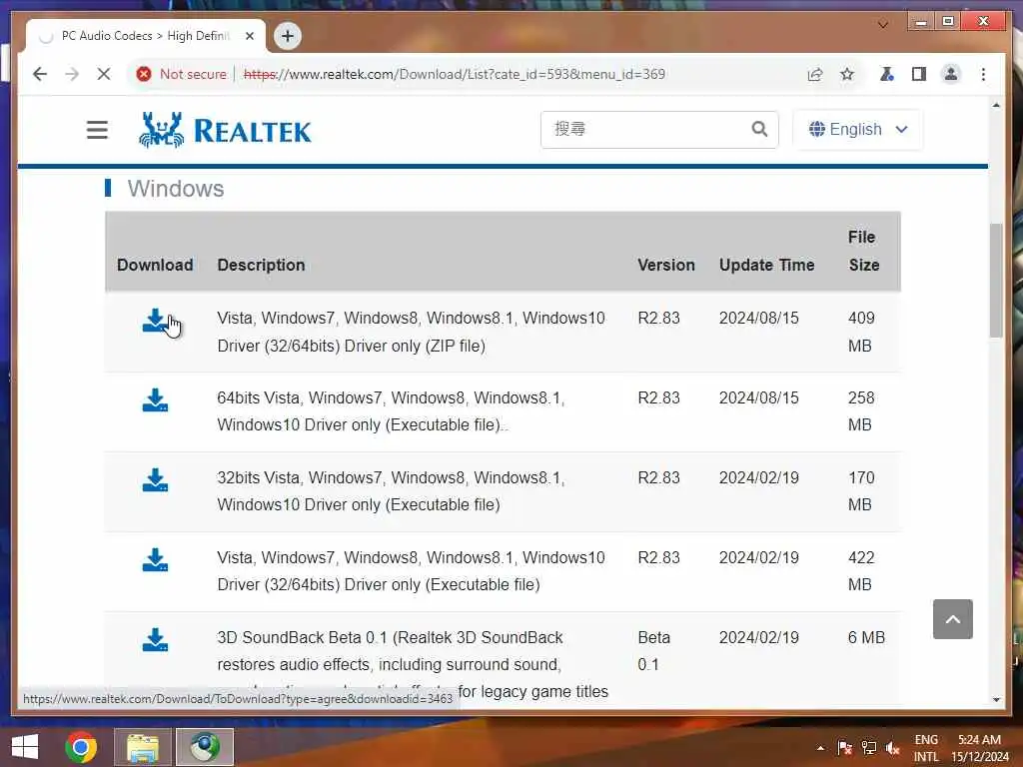The image size is (1023, 767).
Task: Click the realtek.com URL address bar
Action: pos(455,74)
